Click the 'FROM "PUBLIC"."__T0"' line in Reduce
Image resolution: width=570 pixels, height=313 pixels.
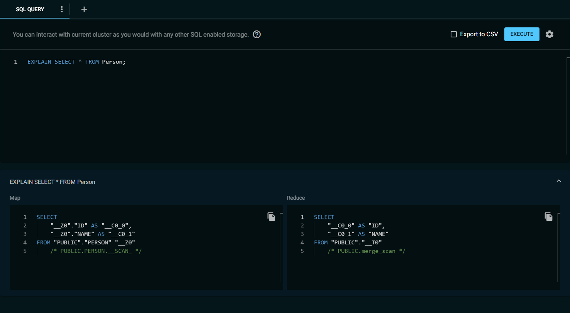(348, 242)
